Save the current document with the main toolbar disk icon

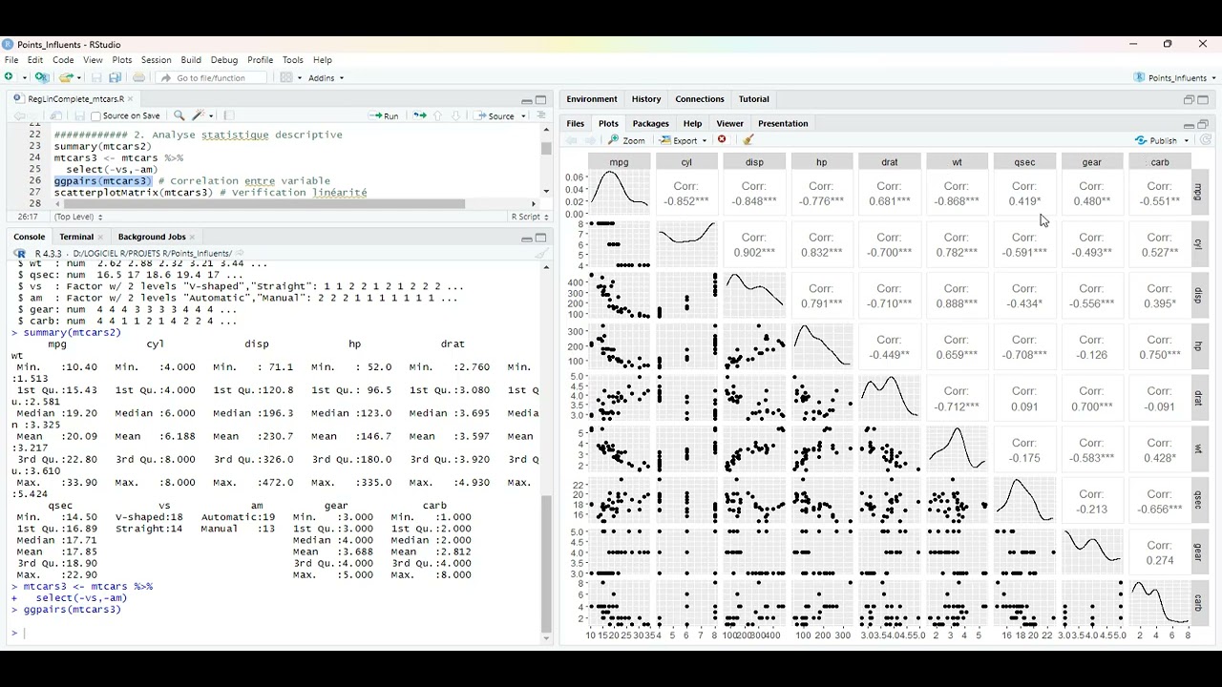pos(96,77)
